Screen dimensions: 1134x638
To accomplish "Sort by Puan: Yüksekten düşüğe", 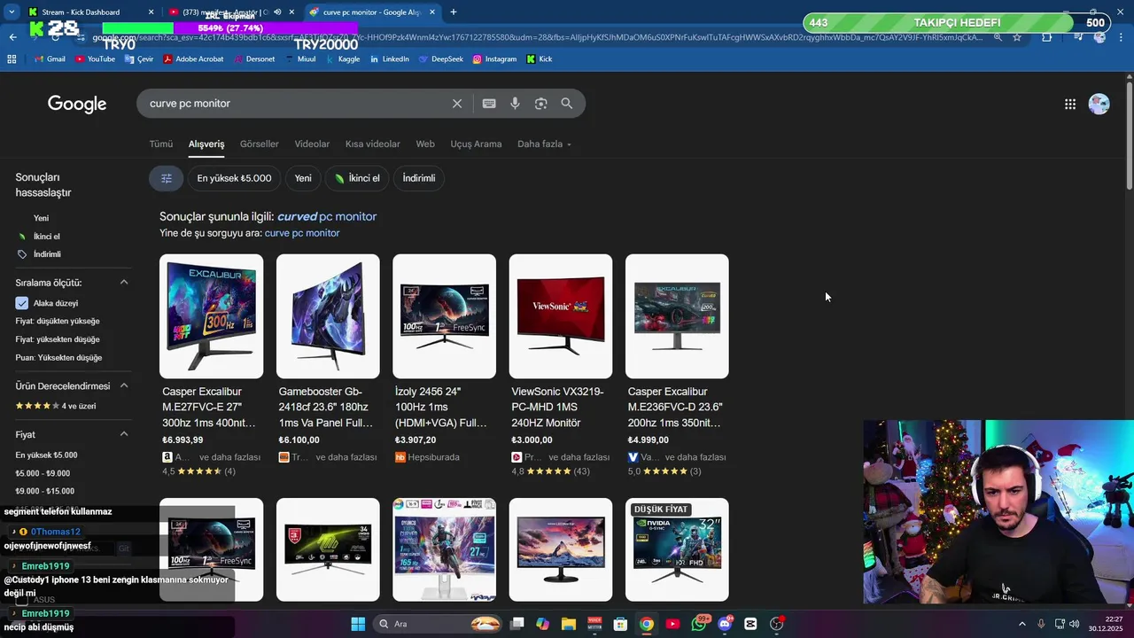I will point(58,358).
